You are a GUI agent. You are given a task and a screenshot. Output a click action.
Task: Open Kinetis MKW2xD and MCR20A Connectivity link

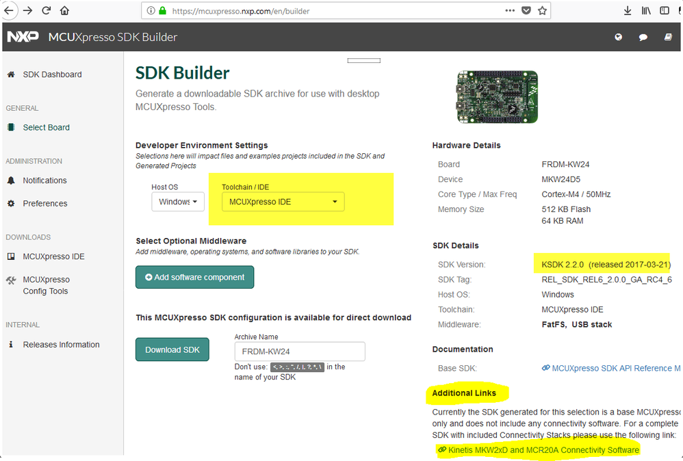tap(539, 449)
